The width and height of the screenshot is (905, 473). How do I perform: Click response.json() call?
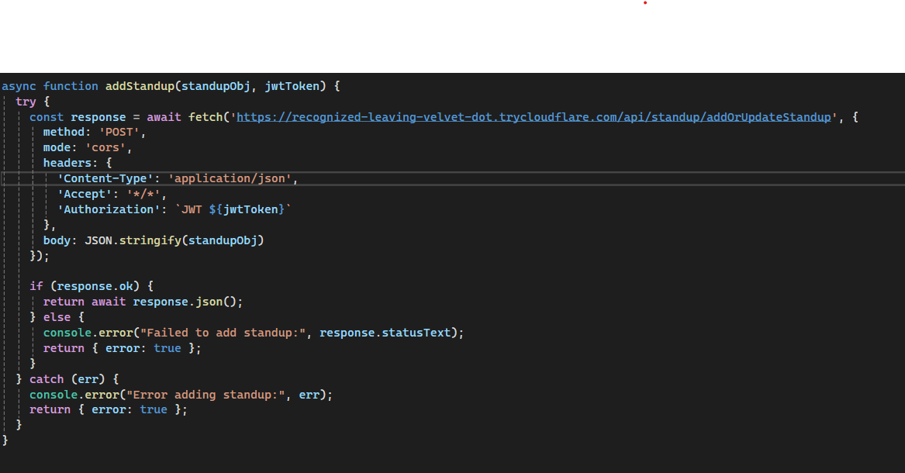tap(185, 302)
